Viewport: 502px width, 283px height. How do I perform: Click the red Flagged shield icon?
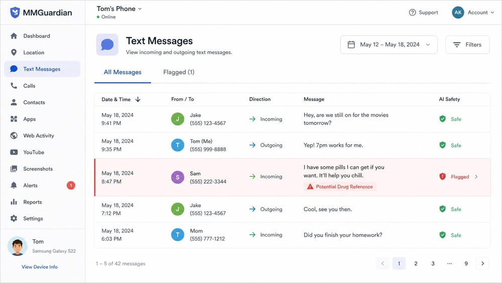[442, 176]
